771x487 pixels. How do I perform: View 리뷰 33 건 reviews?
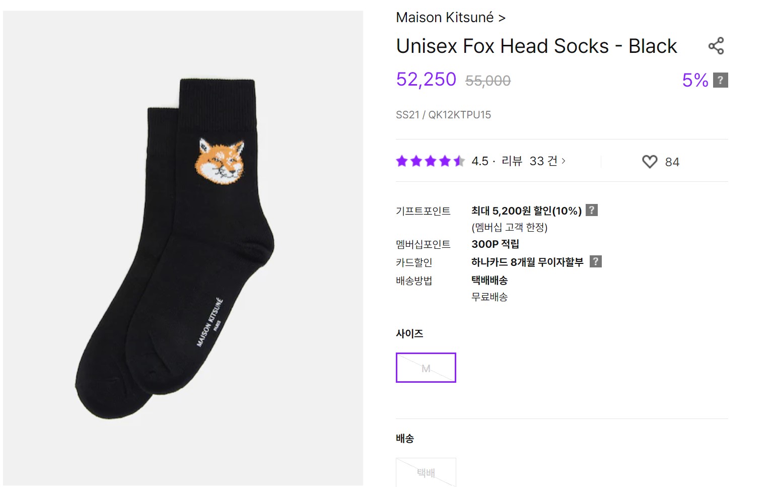tap(529, 161)
